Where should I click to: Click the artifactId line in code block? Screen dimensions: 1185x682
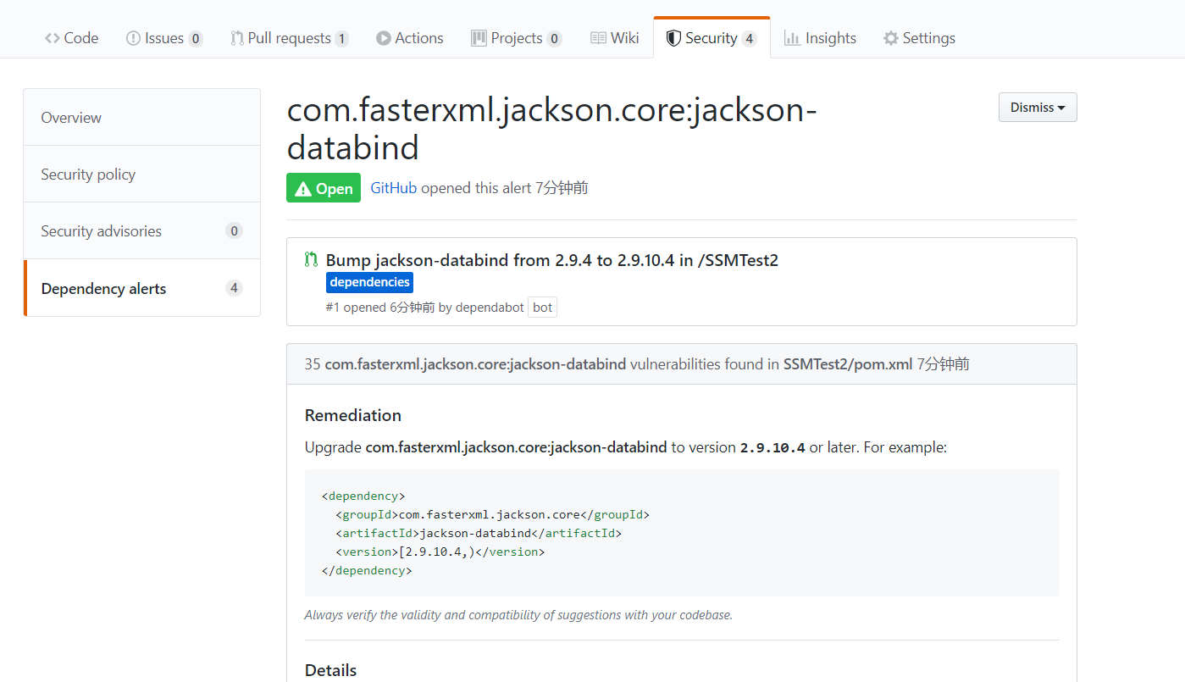(479, 533)
